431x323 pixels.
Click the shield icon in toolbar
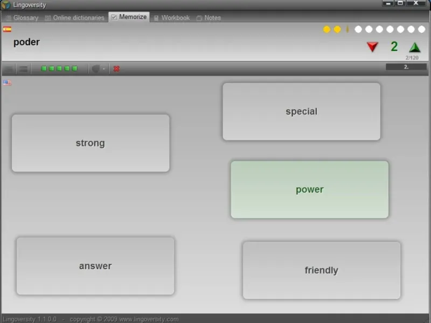pos(96,69)
